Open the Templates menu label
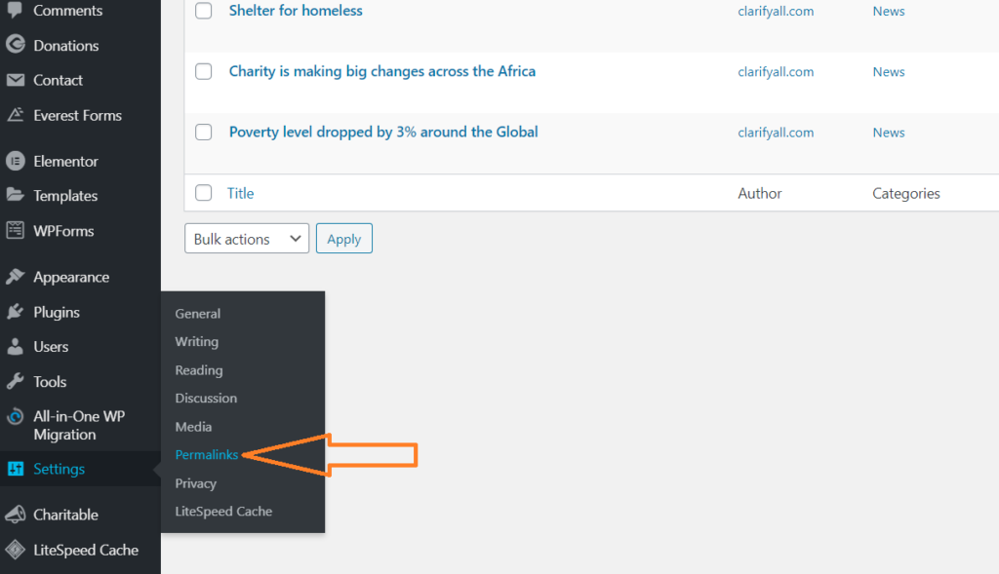 (65, 196)
